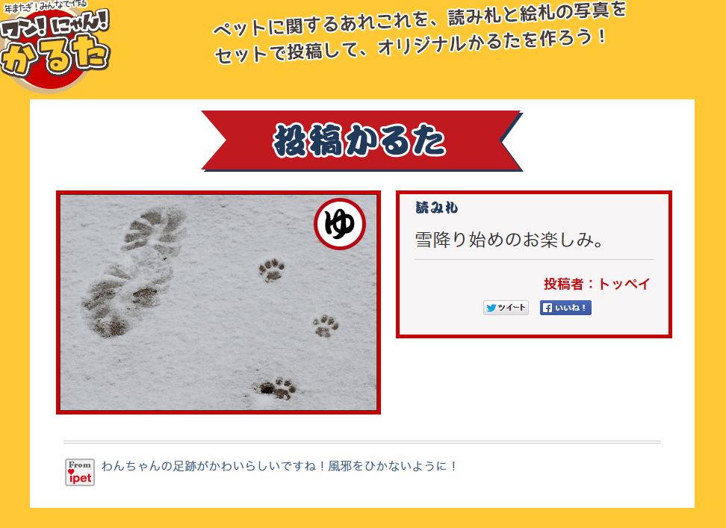Open the snow footprints photo

pos(219,302)
